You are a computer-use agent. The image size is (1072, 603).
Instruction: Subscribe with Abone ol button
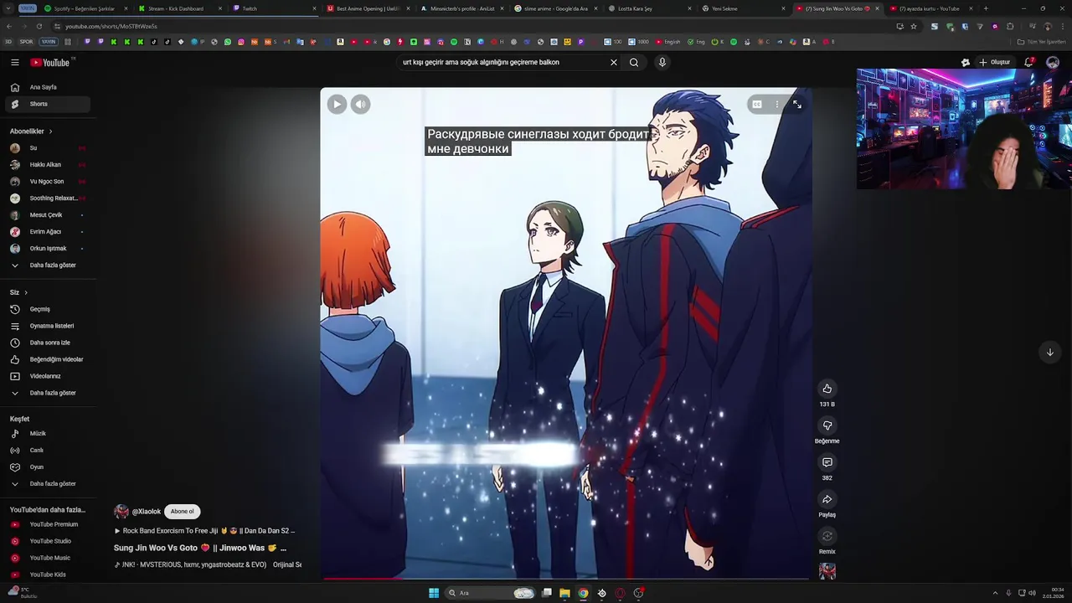tap(182, 512)
